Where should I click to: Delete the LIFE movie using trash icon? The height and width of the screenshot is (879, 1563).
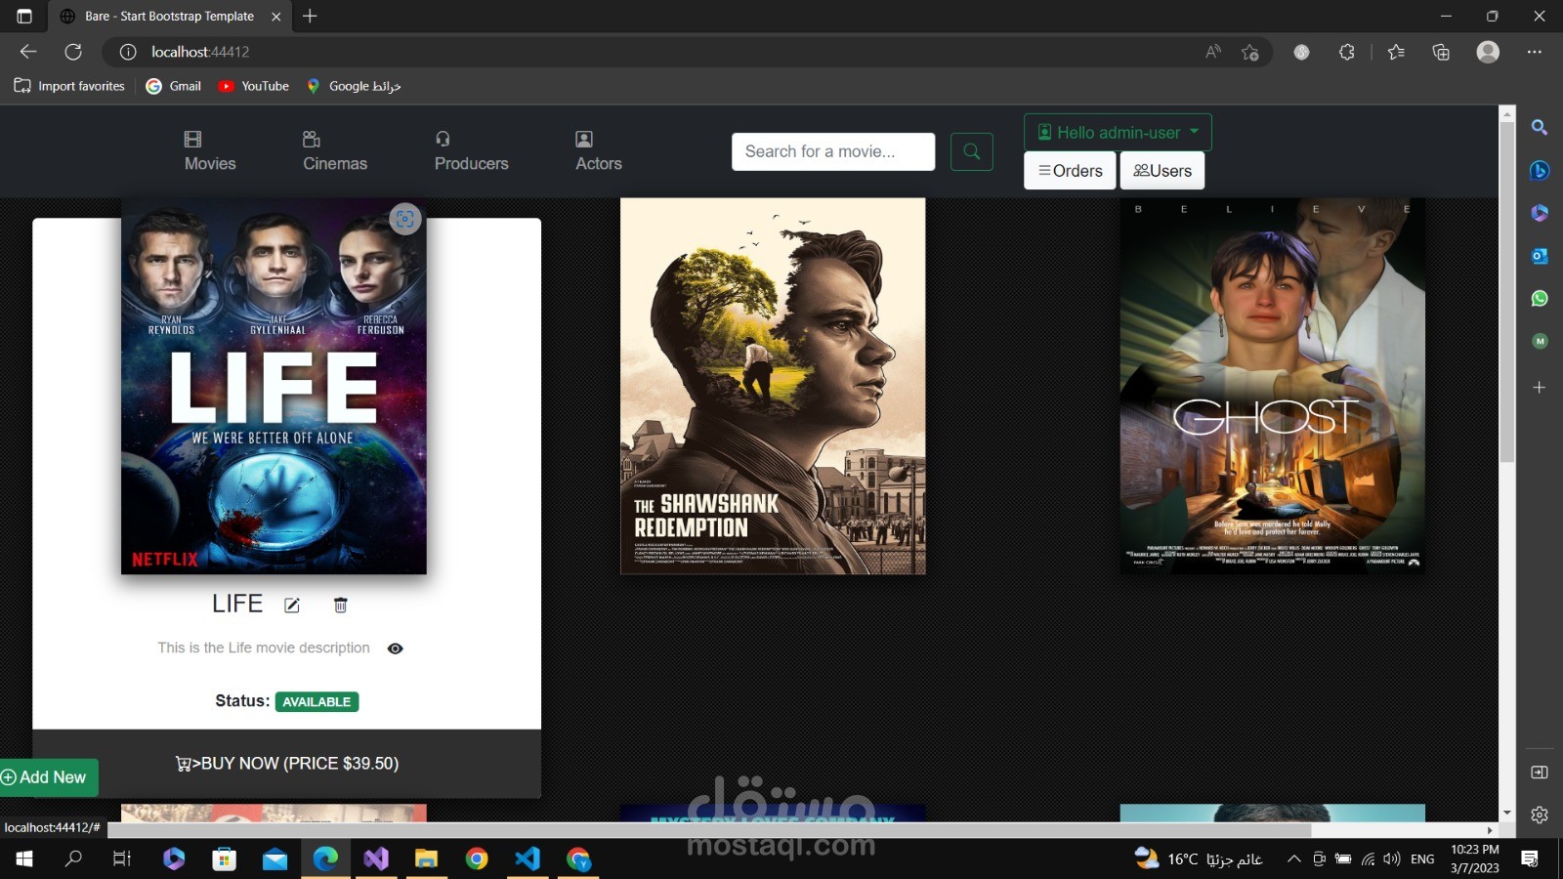(x=341, y=606)
